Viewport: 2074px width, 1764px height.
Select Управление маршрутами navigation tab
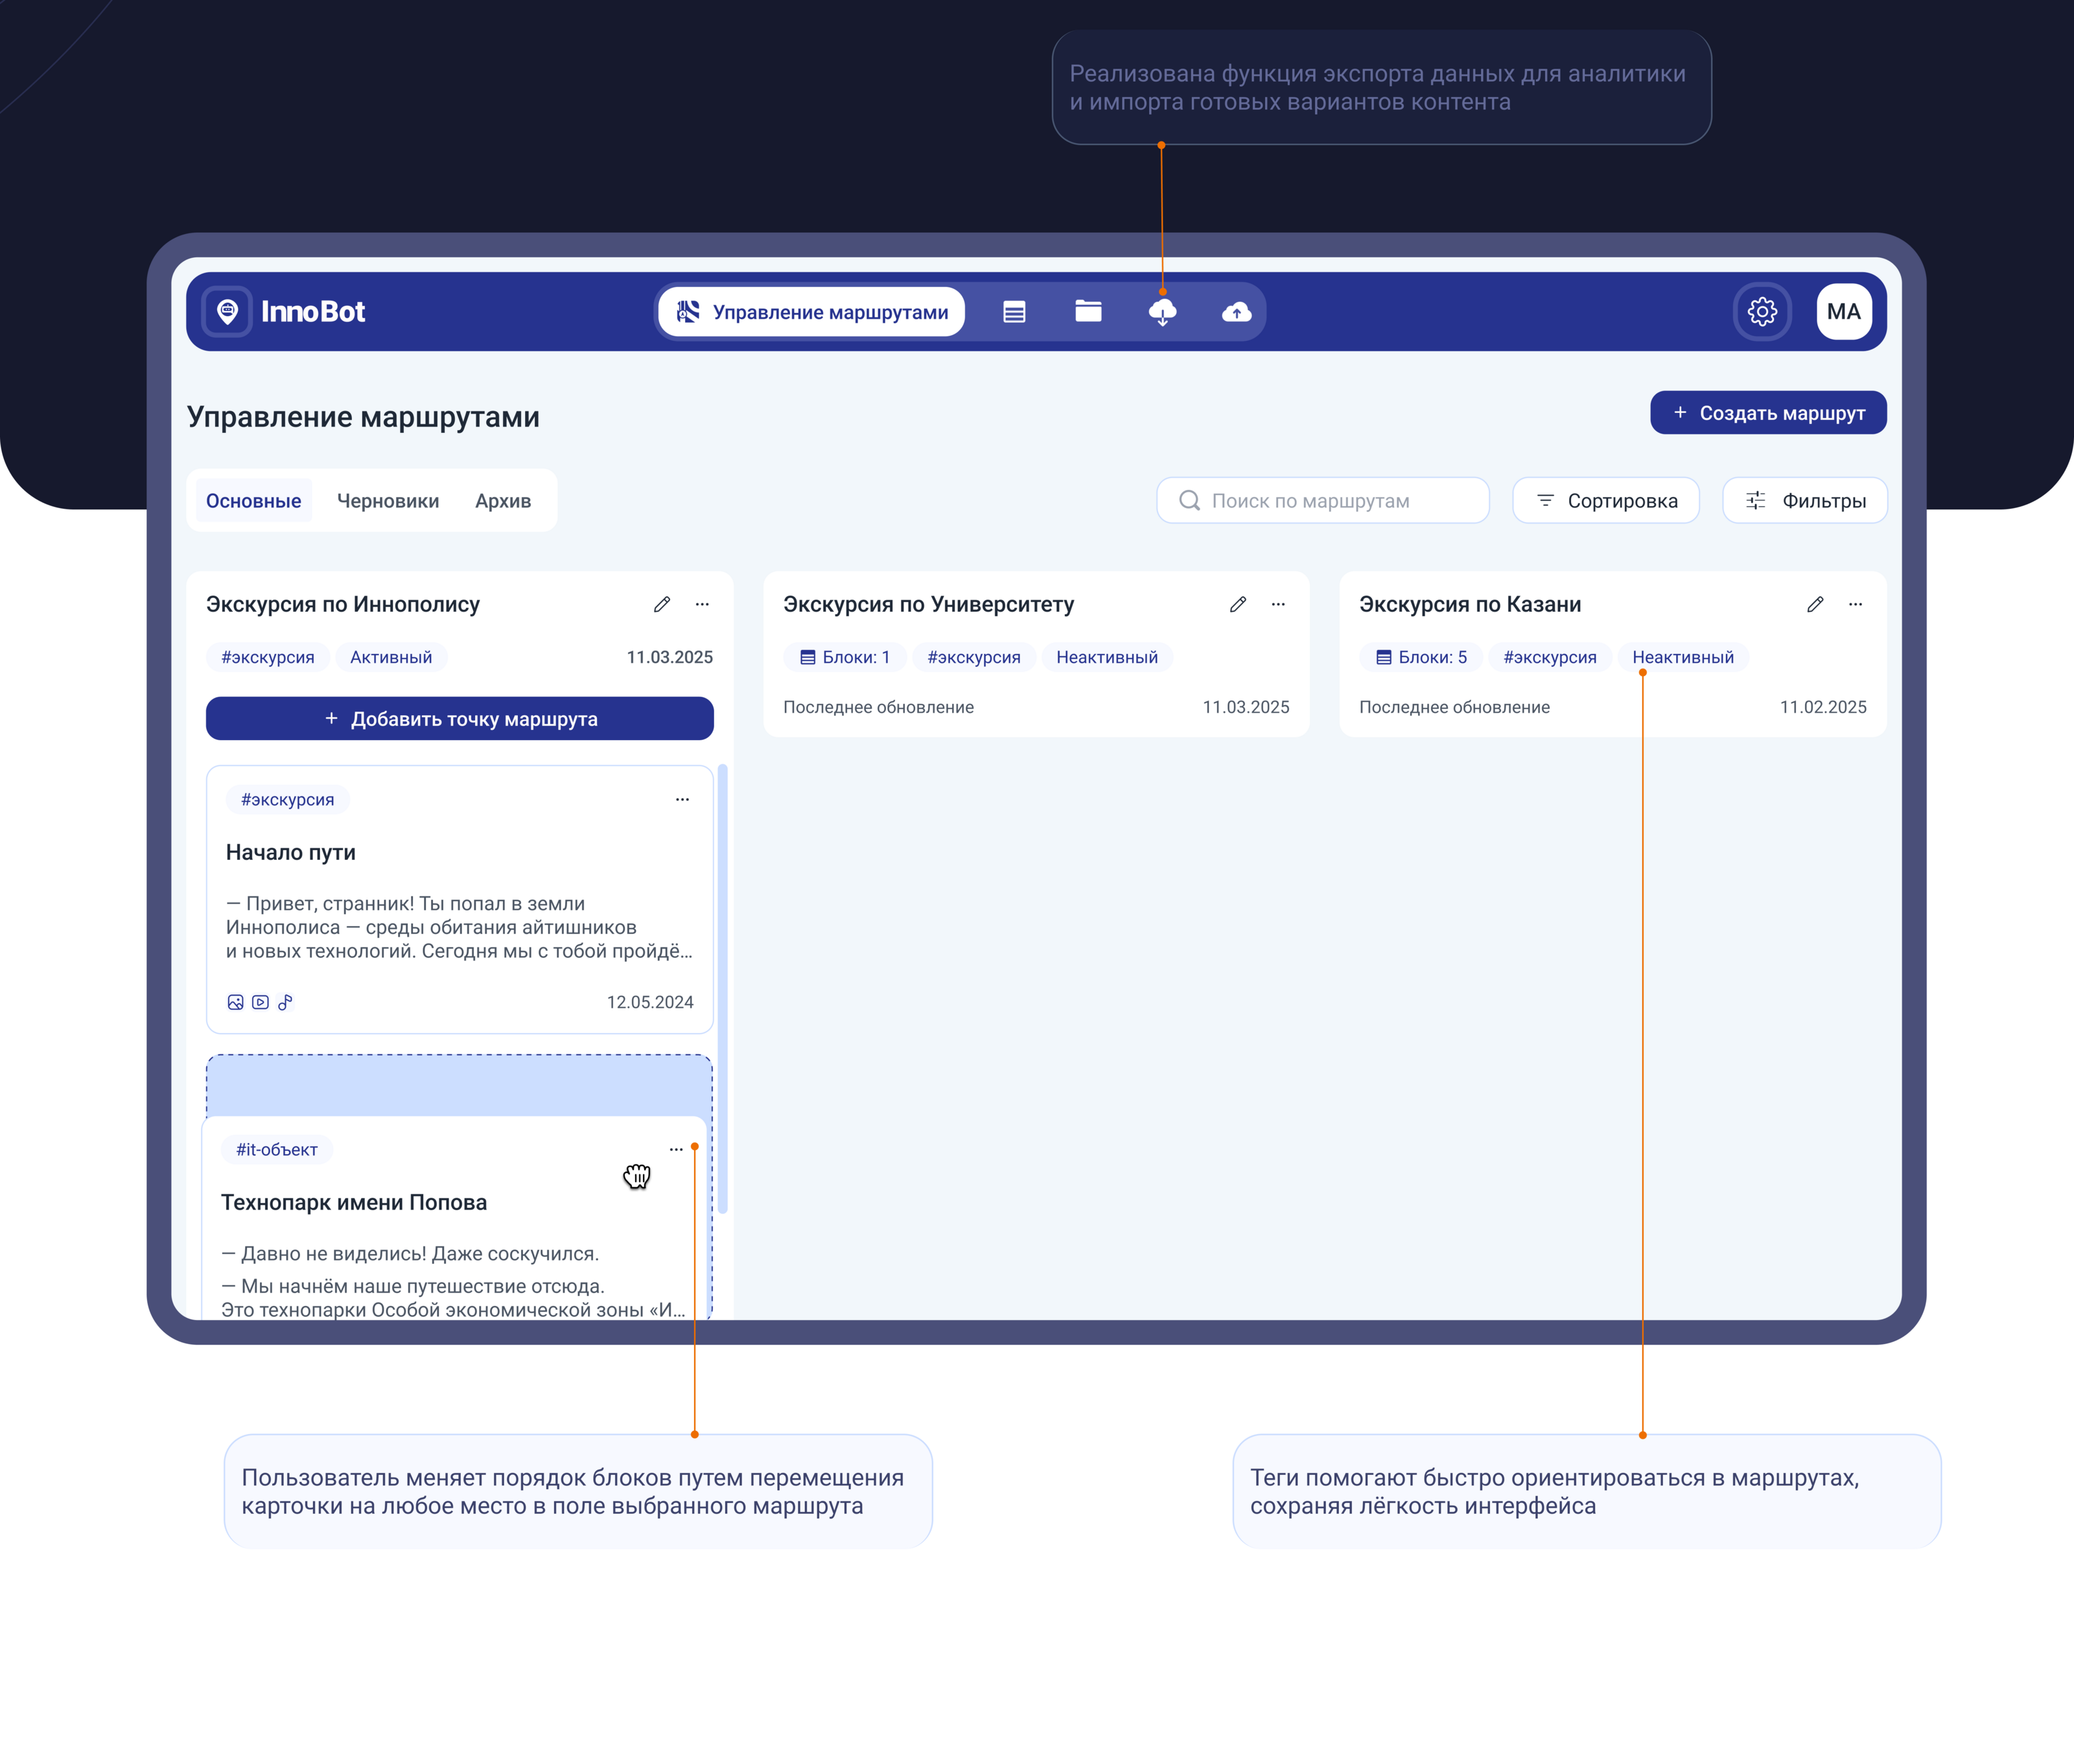tap(811, 312)
